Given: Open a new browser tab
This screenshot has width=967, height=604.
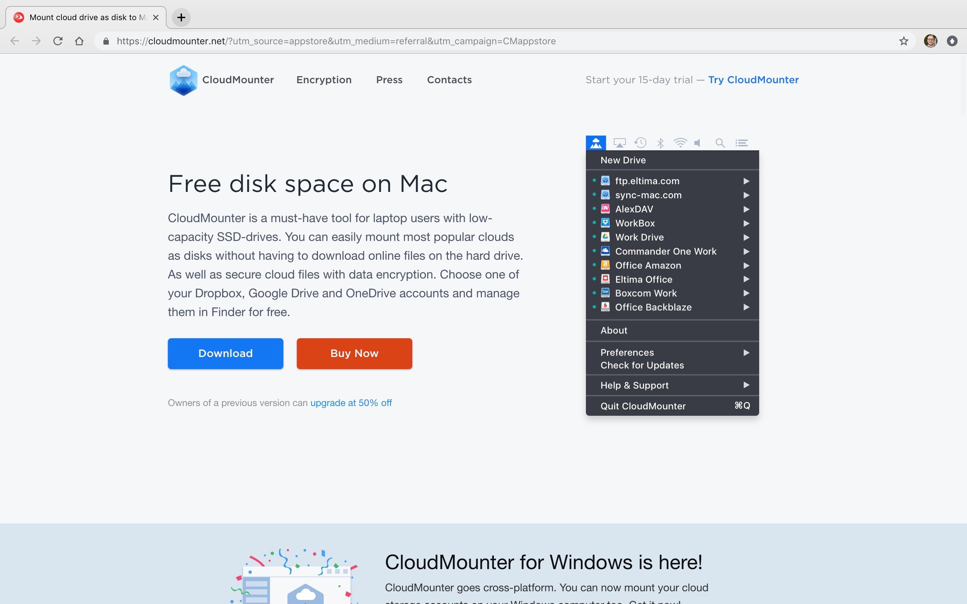Looking at the screenshot, I should click(x=181, y=17).
